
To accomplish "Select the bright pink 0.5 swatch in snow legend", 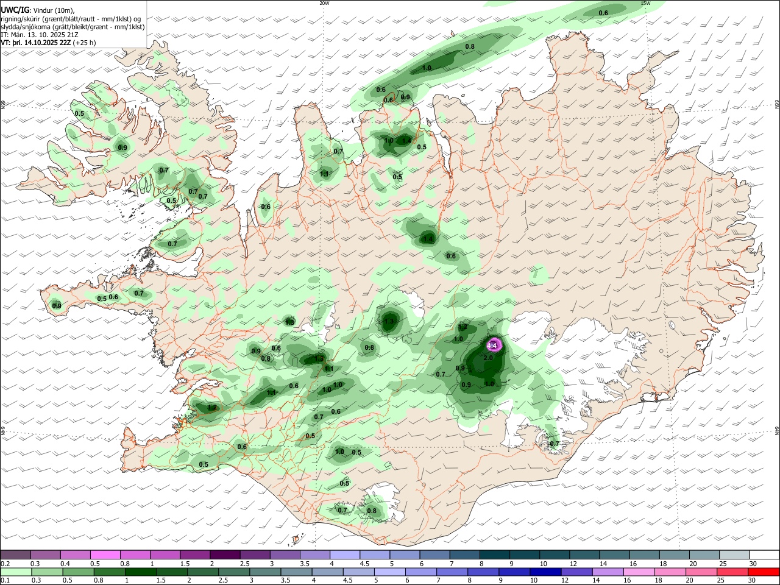I will tap(105, 555).
